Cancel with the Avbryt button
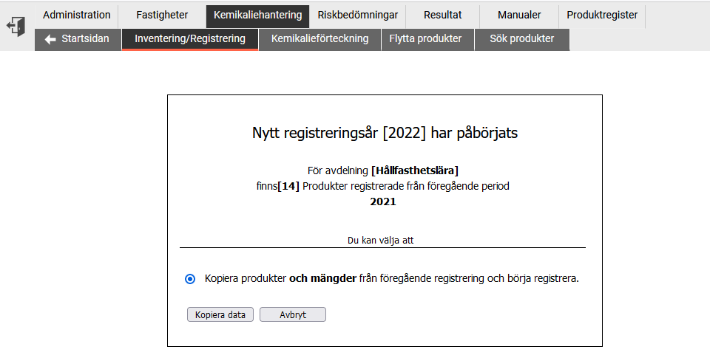This screenshot has width=710, height=355. click(293, 315)
